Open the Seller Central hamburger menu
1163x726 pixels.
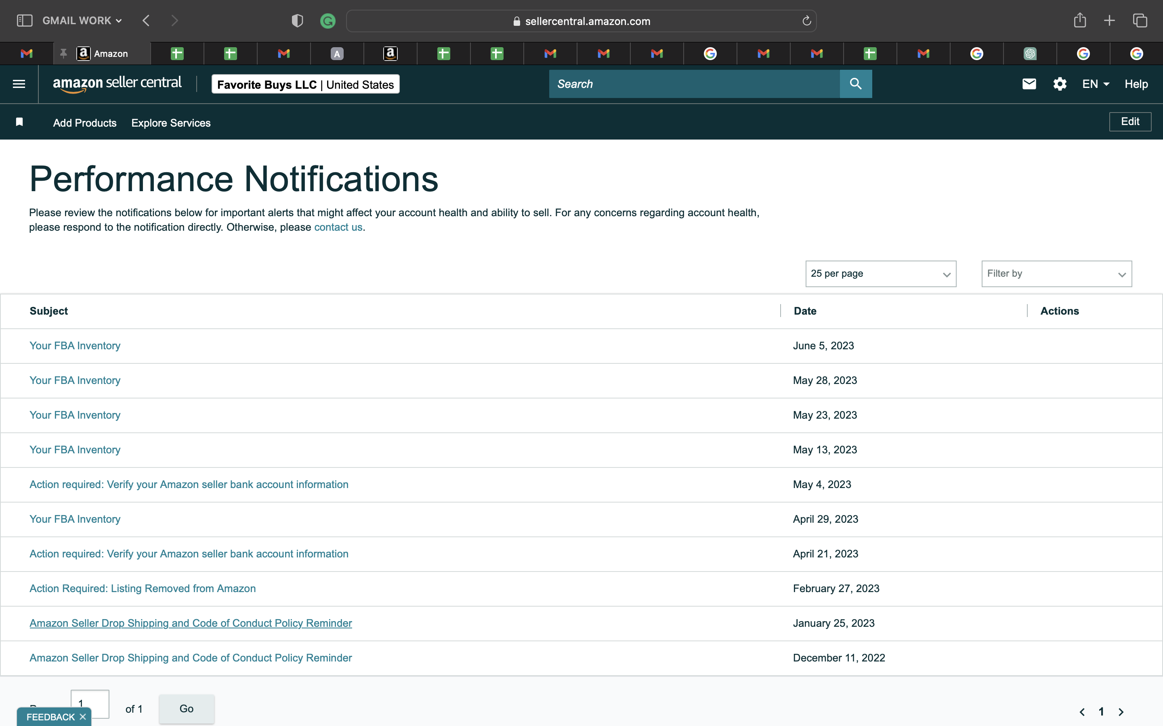[19, 84]
